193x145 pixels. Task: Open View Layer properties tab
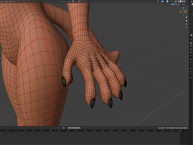click(x=191, y=49)
